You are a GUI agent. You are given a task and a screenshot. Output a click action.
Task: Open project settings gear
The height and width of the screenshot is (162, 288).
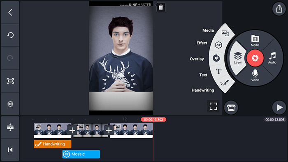[10, 104]
